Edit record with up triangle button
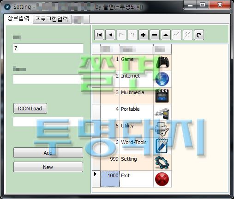The image size is (234, 199). coord(166,35)
